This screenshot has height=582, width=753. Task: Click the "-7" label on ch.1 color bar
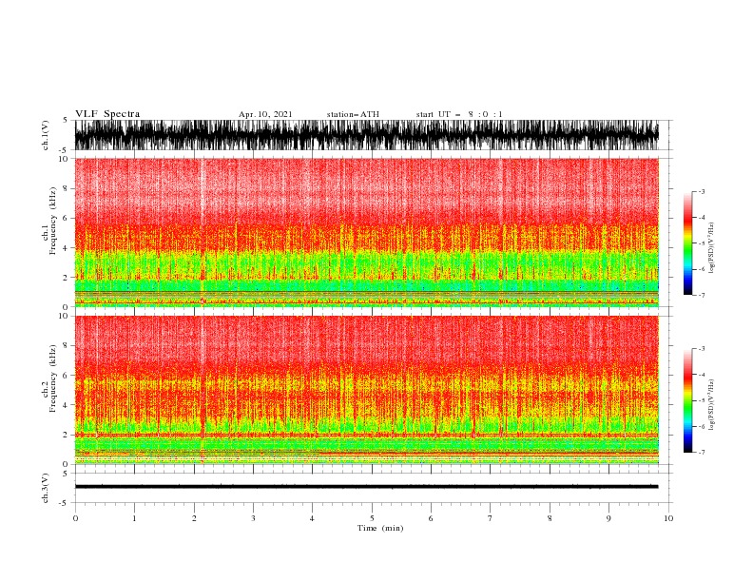pos(701,295)
